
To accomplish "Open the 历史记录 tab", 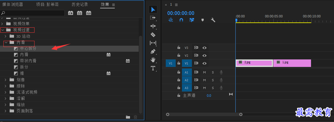I will [x=80, y=4].
